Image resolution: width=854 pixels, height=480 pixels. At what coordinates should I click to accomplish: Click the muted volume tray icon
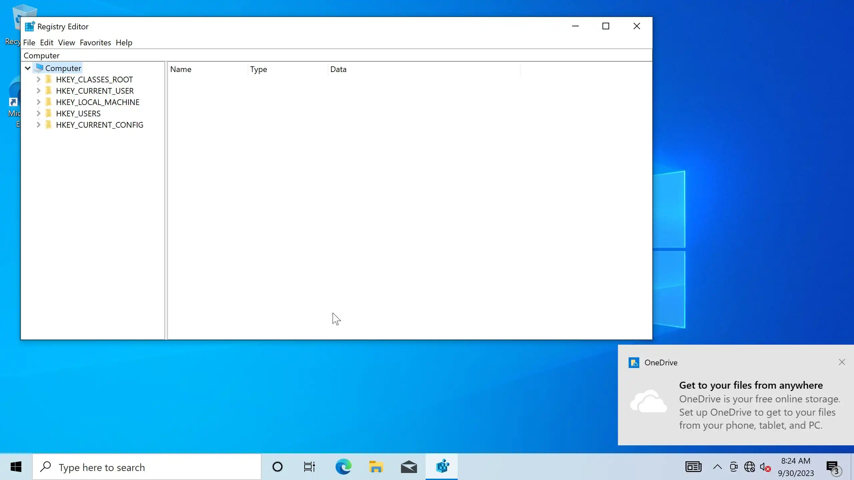click(x=765, y=467)
